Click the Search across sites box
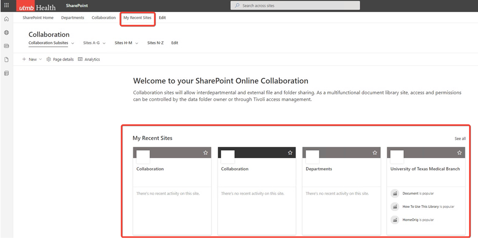Image resolution: width=478 pixels, height=240 pixels. click(x=295, y=5)
